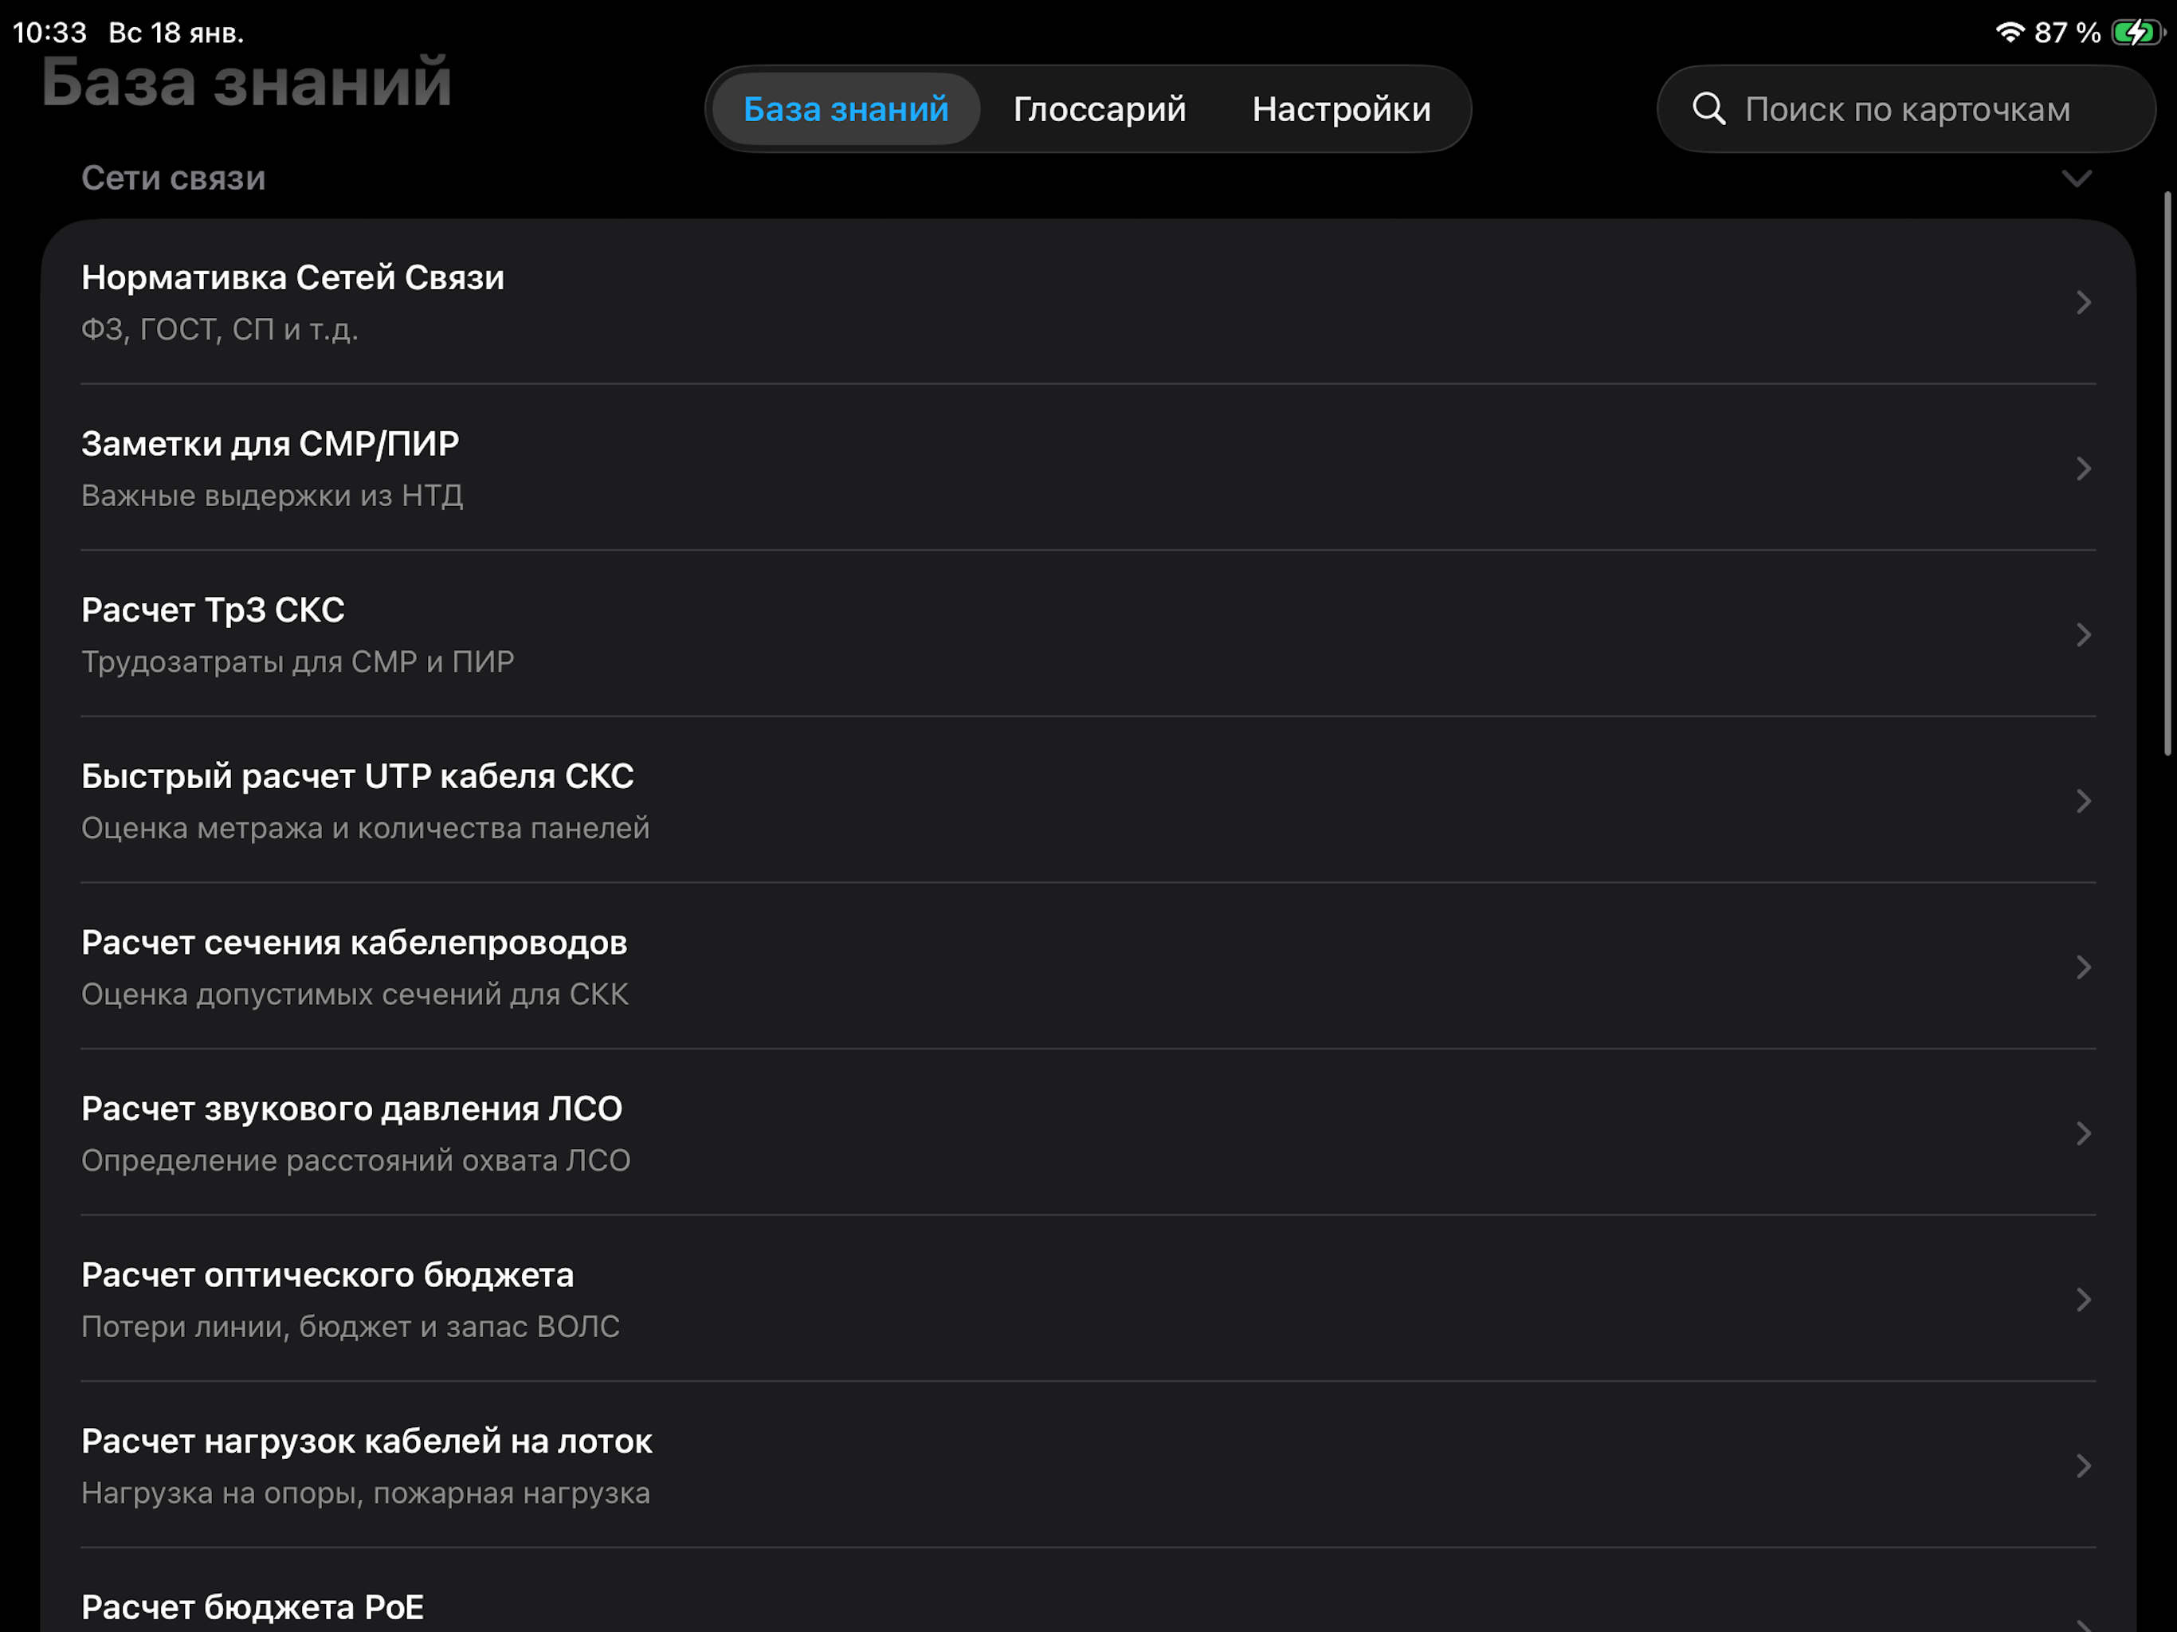This screenshot has width=2177, height=1632.
Task: Open Заметки для СМР/ПИР card
Action: pyautogui.click(x=1088, y=468)
